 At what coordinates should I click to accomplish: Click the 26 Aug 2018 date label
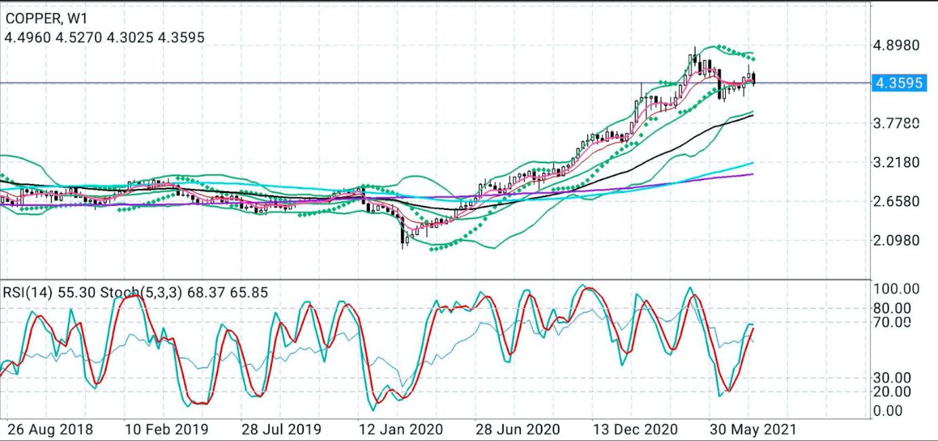tap(50, 429)
